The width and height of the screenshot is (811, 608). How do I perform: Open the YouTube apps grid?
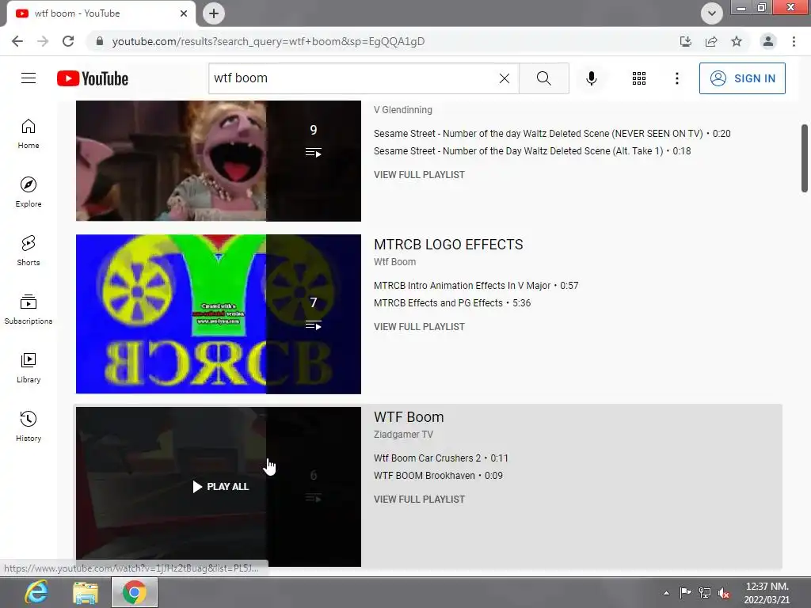pyautogui.click(x=639, y=78)
